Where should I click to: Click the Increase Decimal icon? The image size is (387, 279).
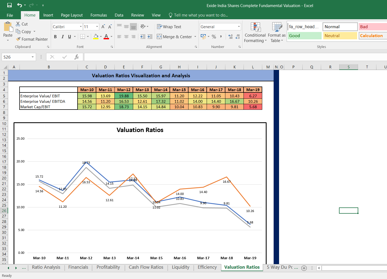pos(231,37)
